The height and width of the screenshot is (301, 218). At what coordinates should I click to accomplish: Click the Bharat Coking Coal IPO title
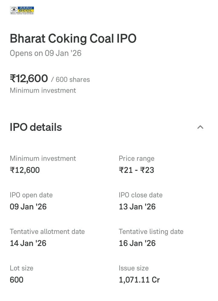[73, 39]
